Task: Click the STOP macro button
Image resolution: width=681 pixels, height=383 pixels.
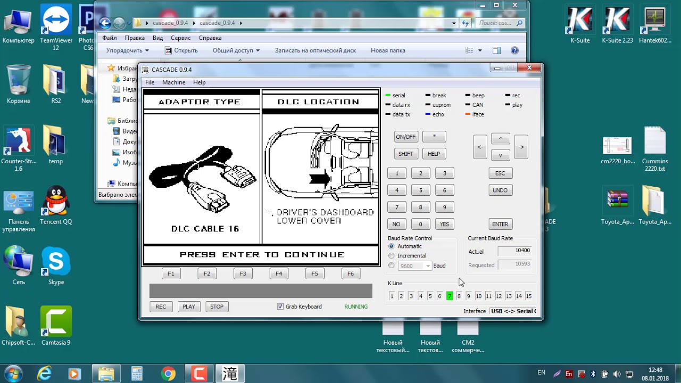Action: pyautogui.click(x=217, y=306)
